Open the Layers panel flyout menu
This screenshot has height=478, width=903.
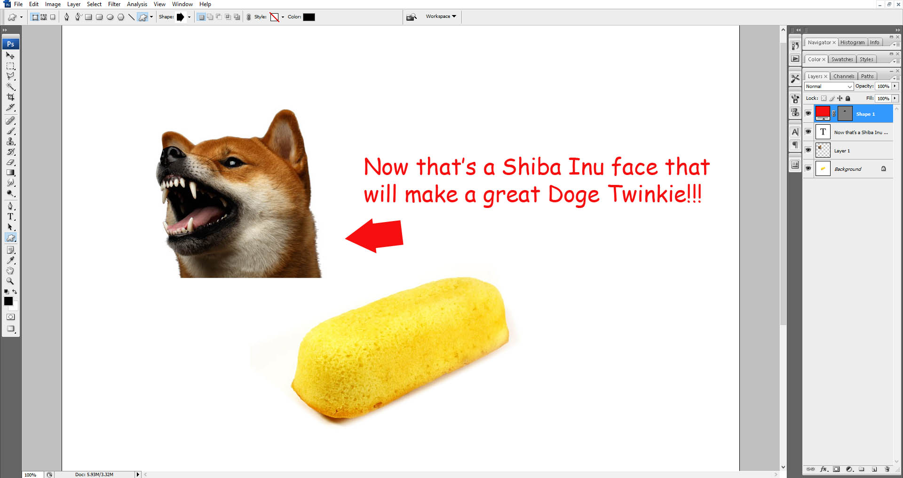coord(896,78)
